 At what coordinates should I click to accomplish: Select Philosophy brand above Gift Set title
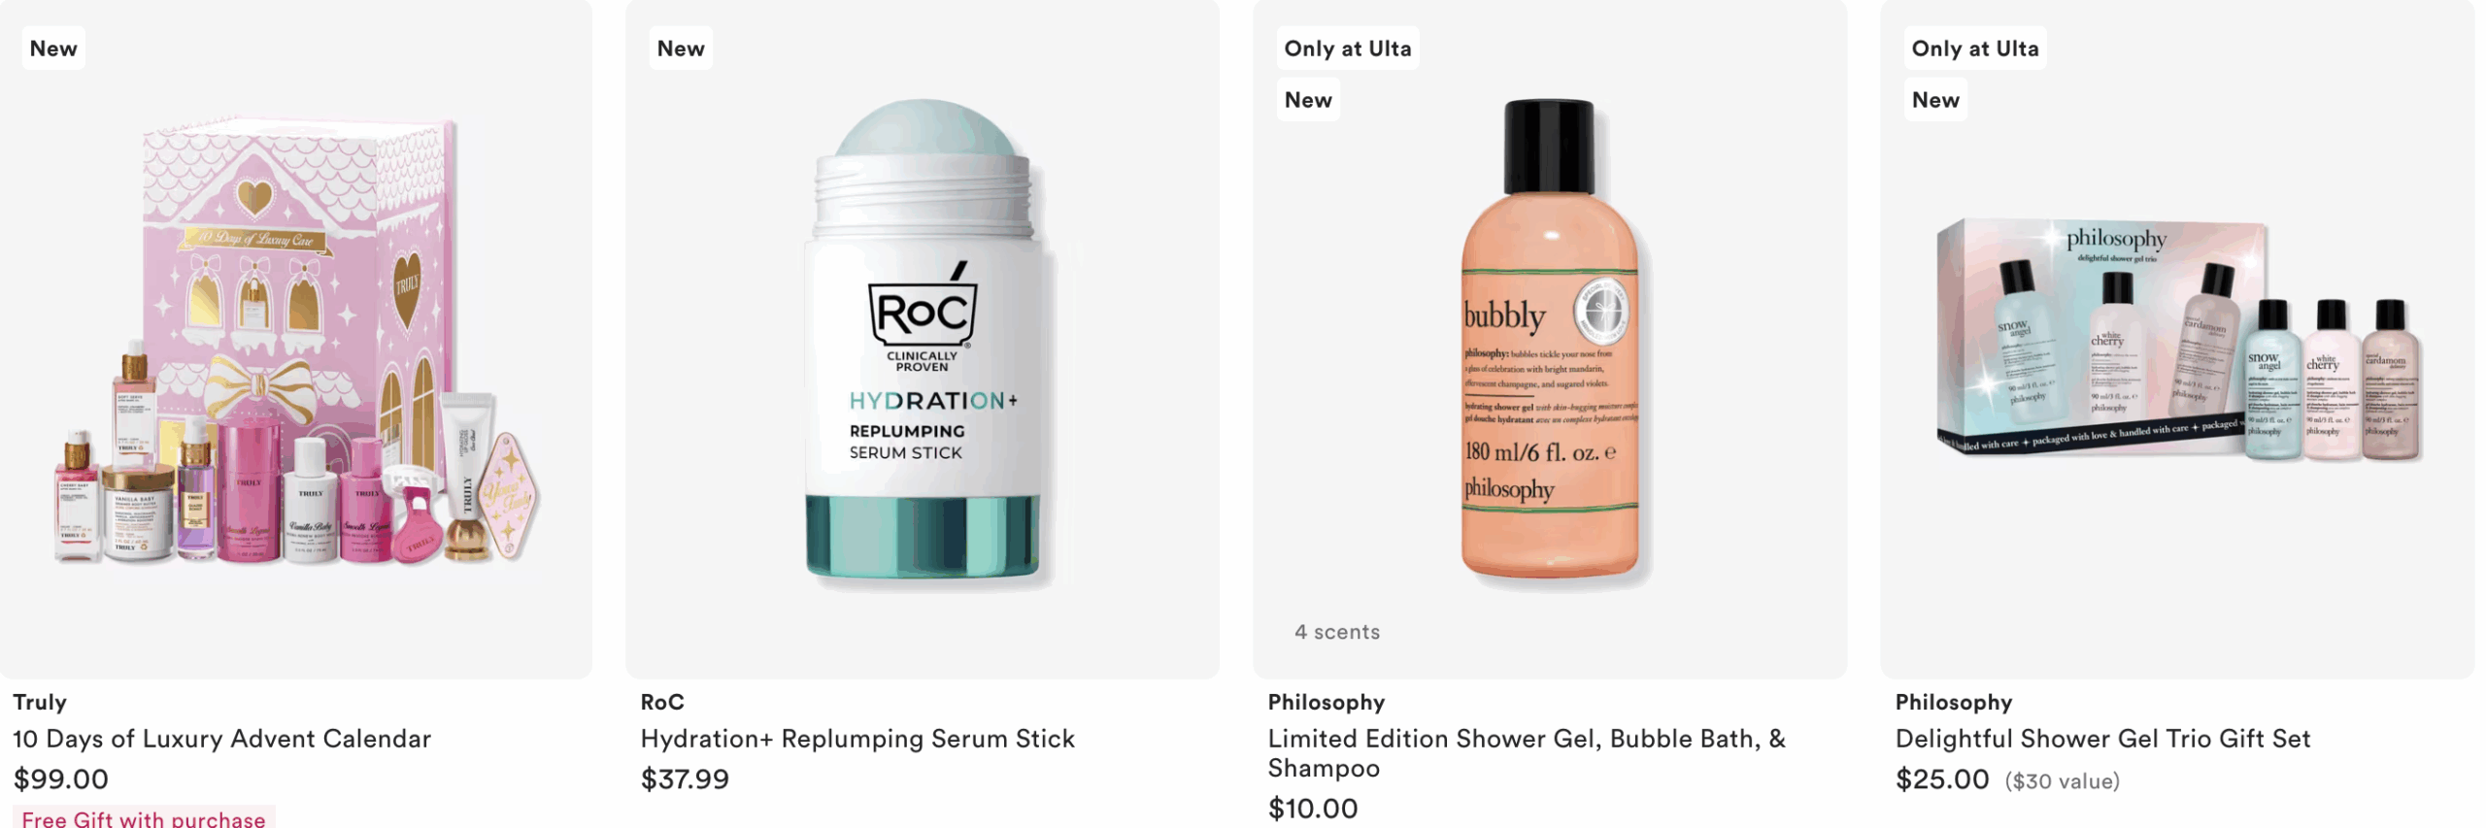point(1954,702)
